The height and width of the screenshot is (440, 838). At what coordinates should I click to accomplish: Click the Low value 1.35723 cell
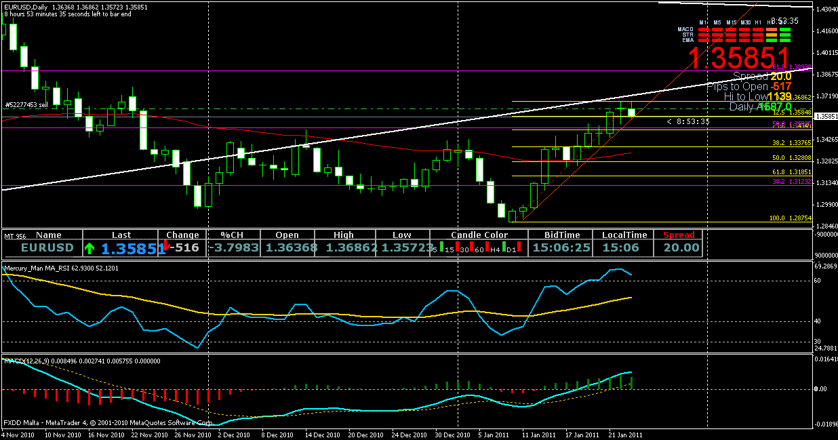[407, 247]
